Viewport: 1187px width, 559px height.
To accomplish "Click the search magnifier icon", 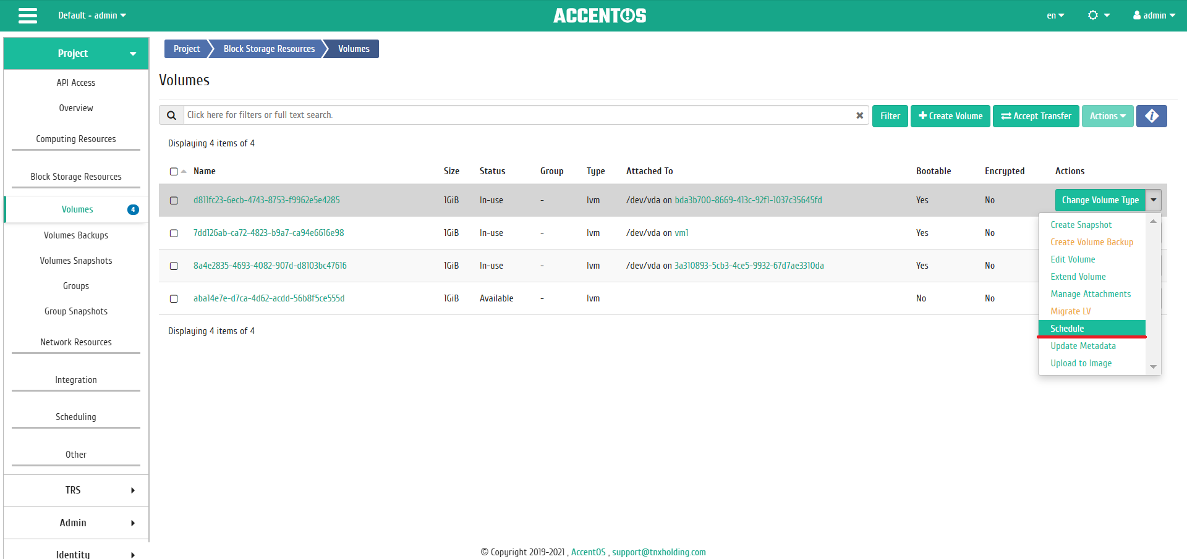I will (172, 116).
